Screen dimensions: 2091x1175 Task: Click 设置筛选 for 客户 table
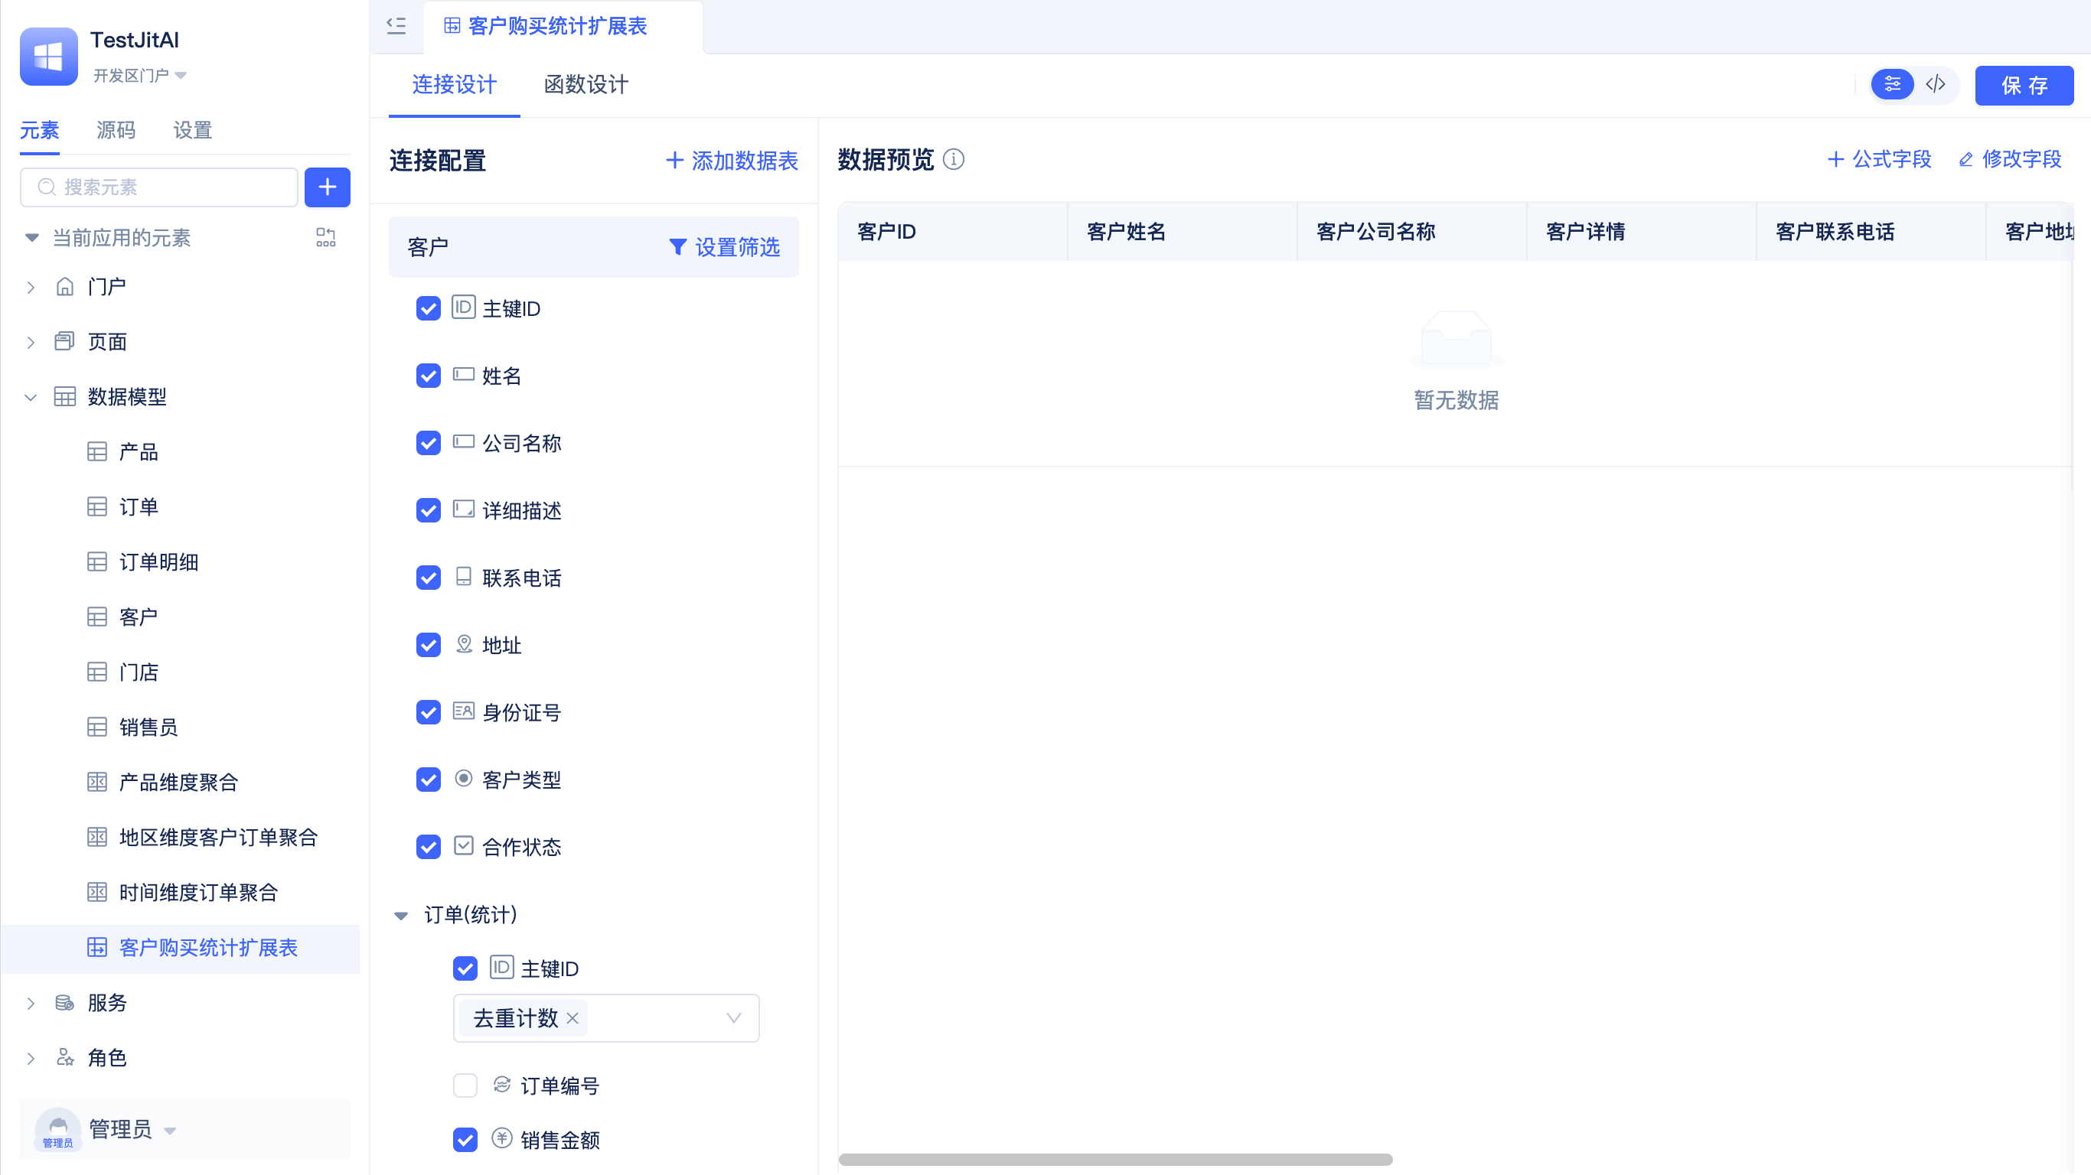pyautogui.click(x=724, y=248)
